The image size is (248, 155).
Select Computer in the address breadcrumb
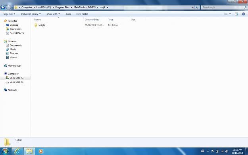click(x=27, y=7)
